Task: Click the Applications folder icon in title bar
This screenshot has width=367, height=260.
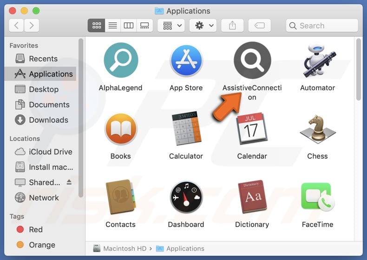Action: pos(159,11)
